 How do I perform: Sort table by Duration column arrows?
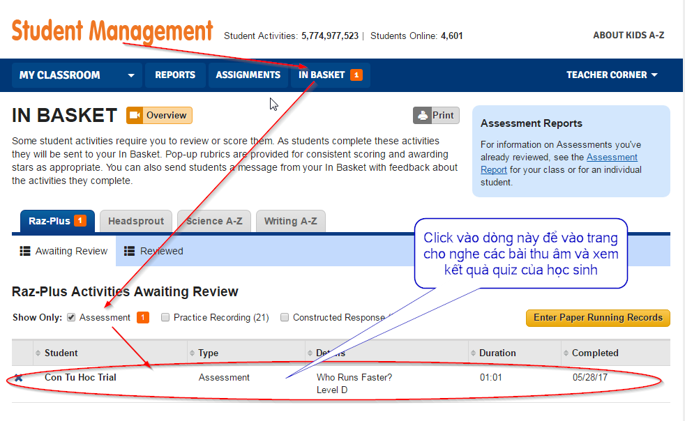click(473, 353)
